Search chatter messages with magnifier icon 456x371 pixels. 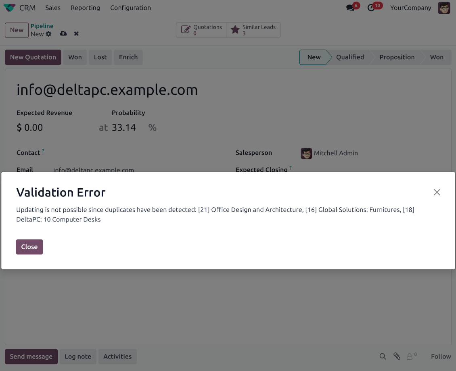pyautogui.click(x=383, y=356)
